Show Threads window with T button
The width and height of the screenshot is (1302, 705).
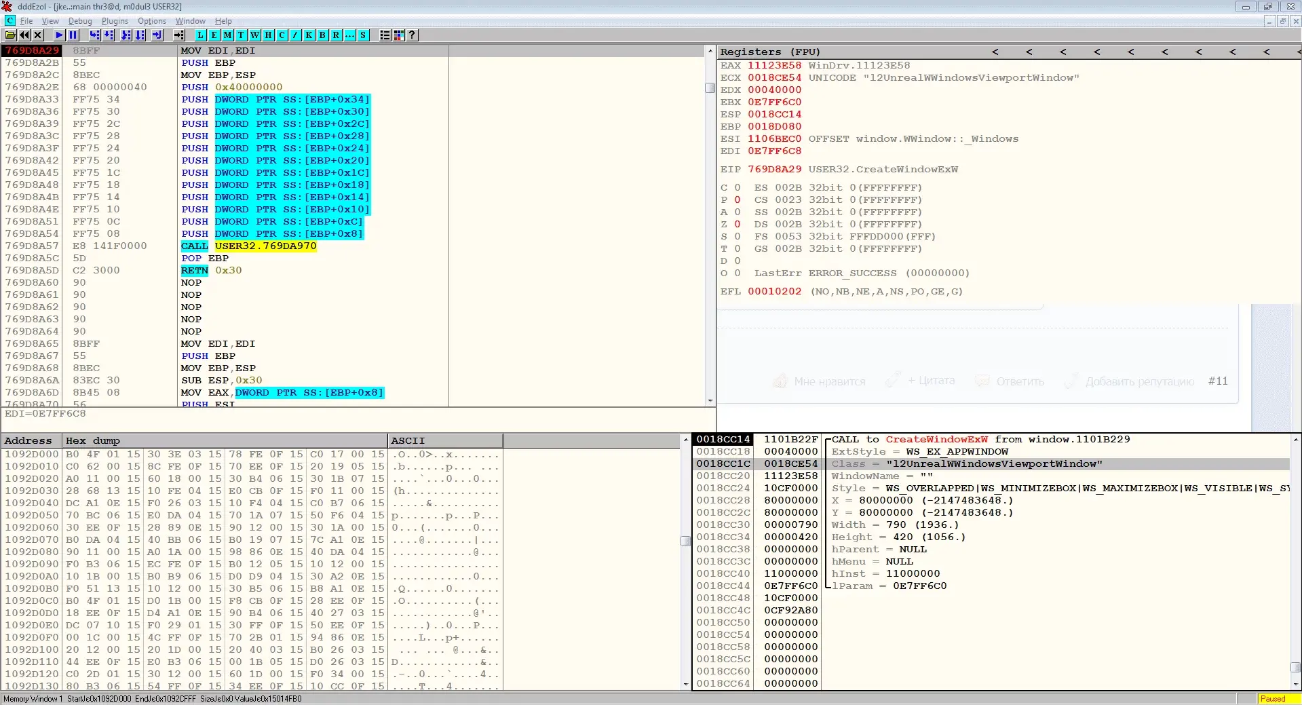pyautogui.click(x=241, y=35)
